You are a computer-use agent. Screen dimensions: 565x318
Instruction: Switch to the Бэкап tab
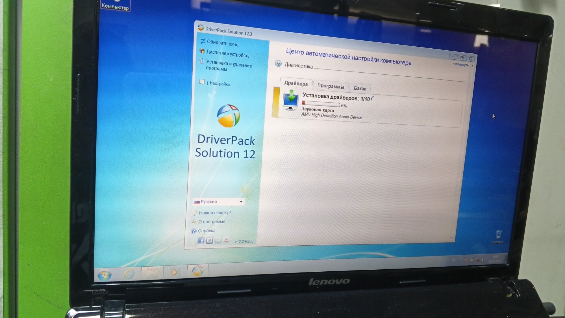point(360,88)
